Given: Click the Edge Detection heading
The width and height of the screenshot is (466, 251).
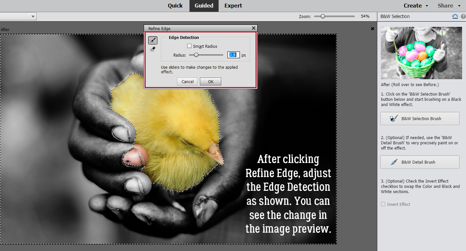Looking at the screenshot, I should click(184, 37).
